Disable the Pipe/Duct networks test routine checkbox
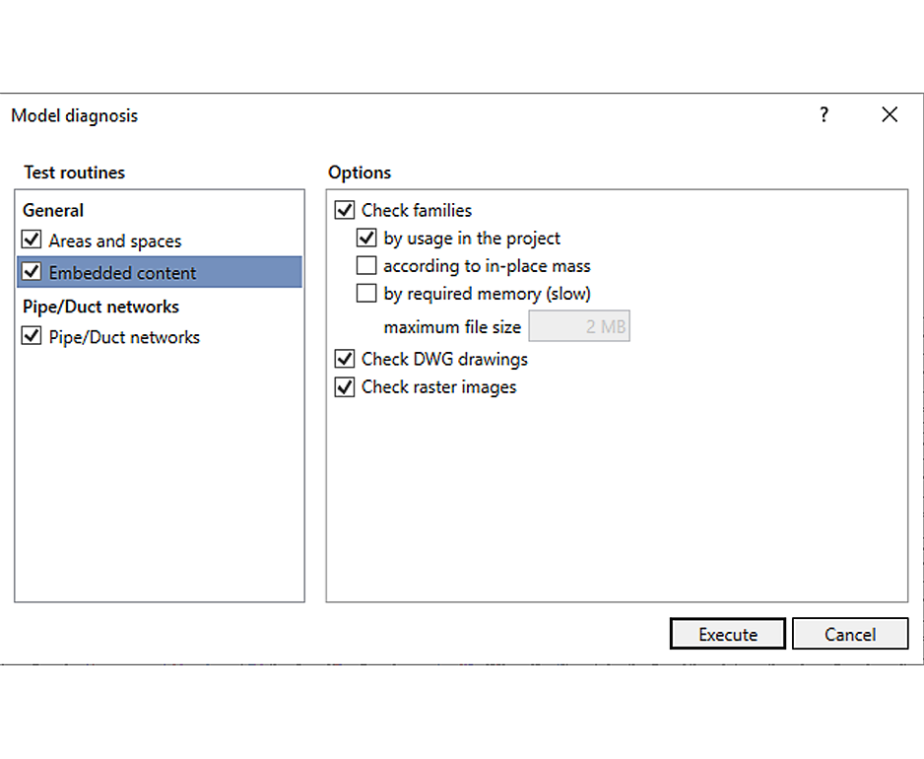Viewport: 924px width, 759px height. 32,337
